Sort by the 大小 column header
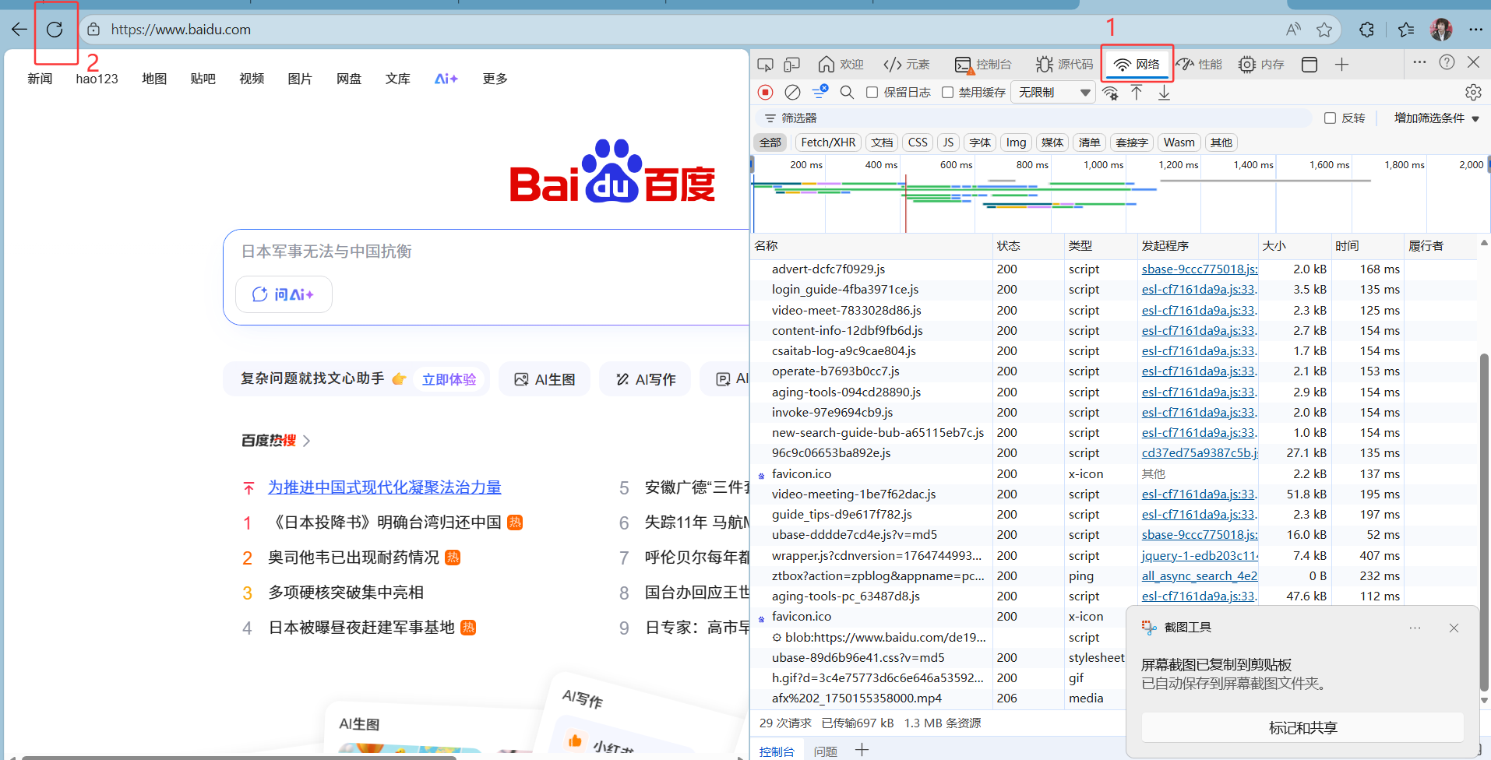This screenshot has height=760, width=1491. (x=1295, y=246)
